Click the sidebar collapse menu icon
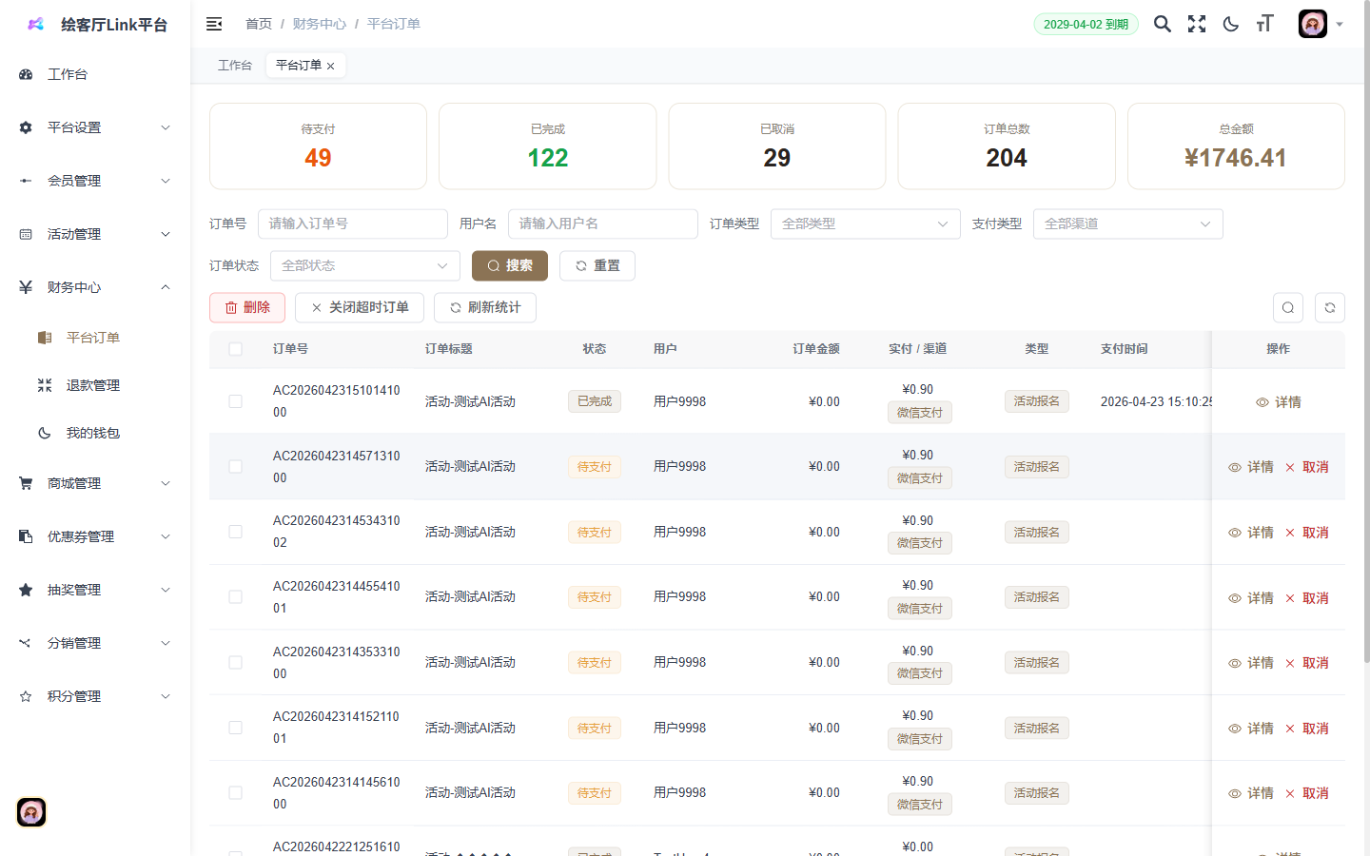This screenshot has height=856, width=1370. [x=214, y=24]
